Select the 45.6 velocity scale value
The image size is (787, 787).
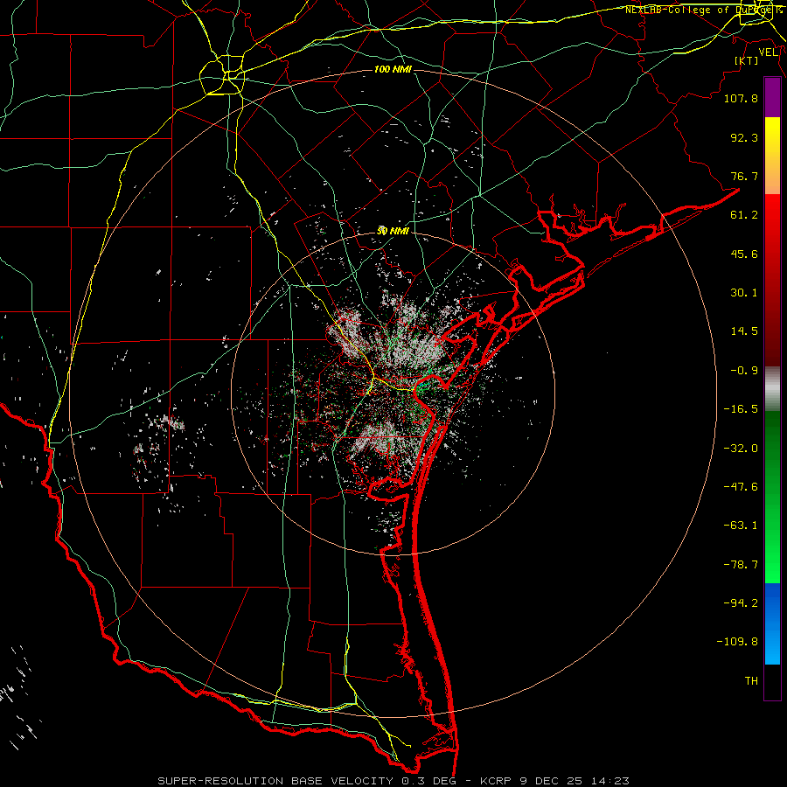744,254
